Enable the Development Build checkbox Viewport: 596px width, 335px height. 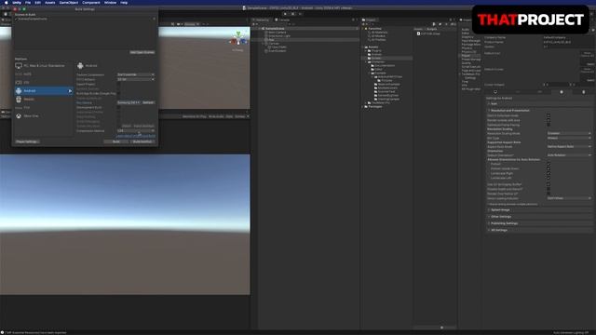118,108
